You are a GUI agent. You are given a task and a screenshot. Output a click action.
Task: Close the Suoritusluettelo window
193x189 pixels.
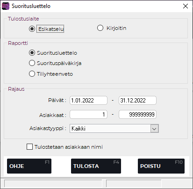[x=186, y=6]
